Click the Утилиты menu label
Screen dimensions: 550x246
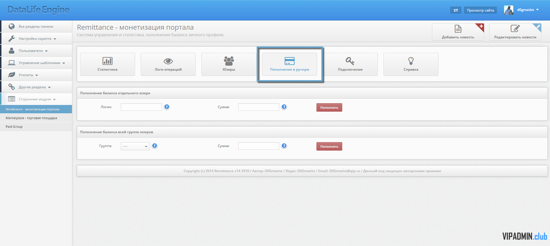click(x=26, y=75)
